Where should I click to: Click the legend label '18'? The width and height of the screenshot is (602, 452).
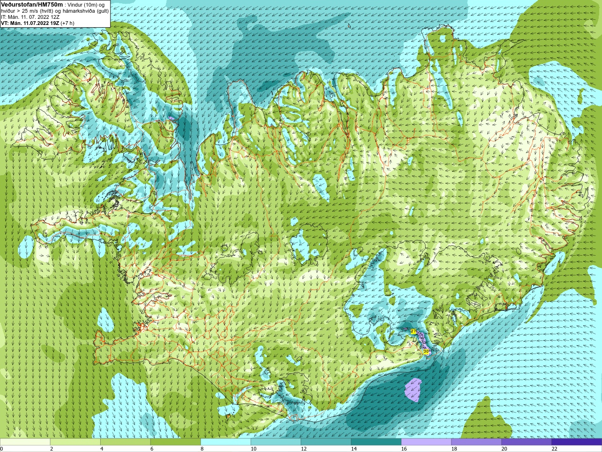click(x=454, y=449)
